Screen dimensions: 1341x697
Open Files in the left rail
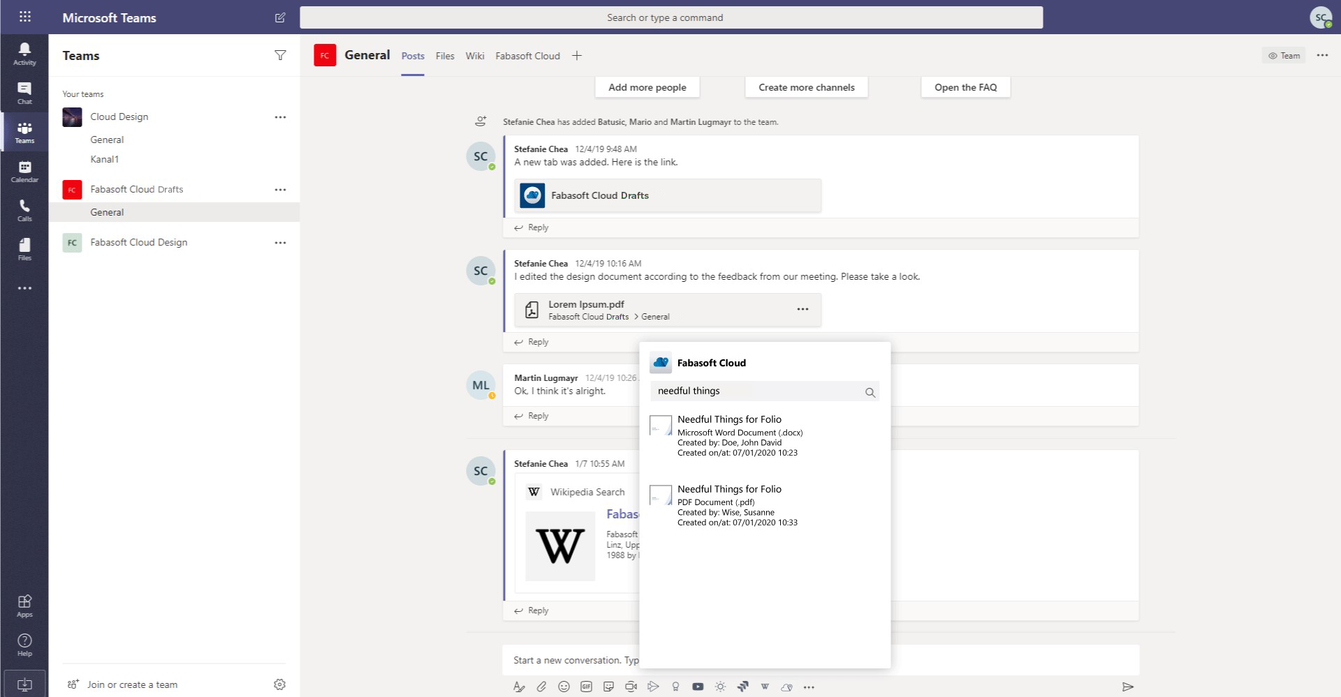coord(24,249)
